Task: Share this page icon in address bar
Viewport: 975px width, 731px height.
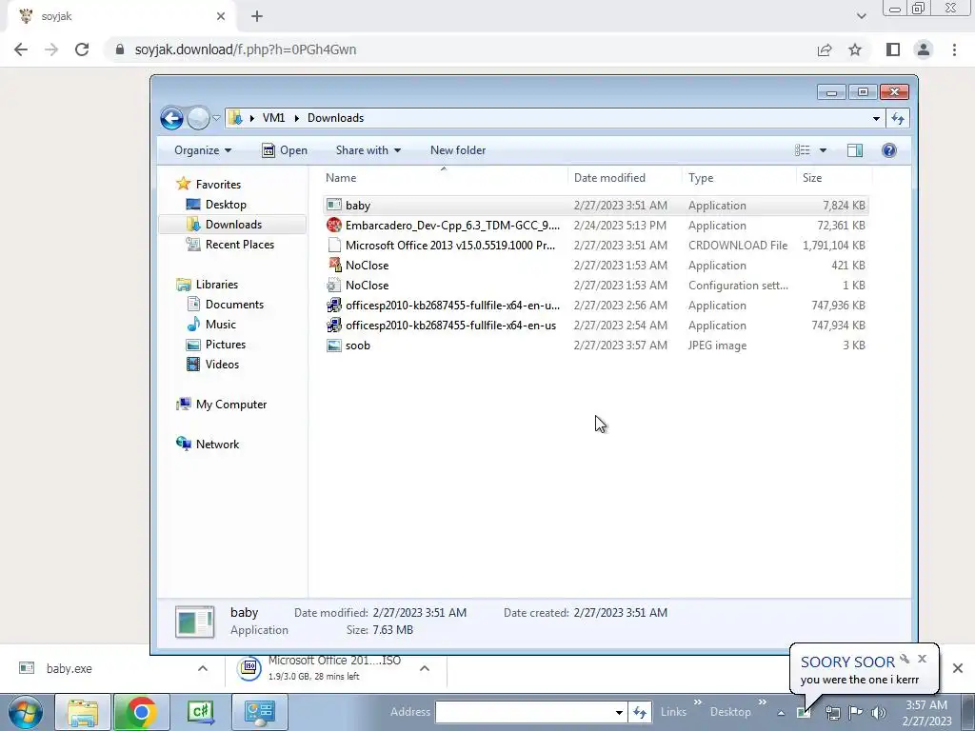Action: point(825,49)
